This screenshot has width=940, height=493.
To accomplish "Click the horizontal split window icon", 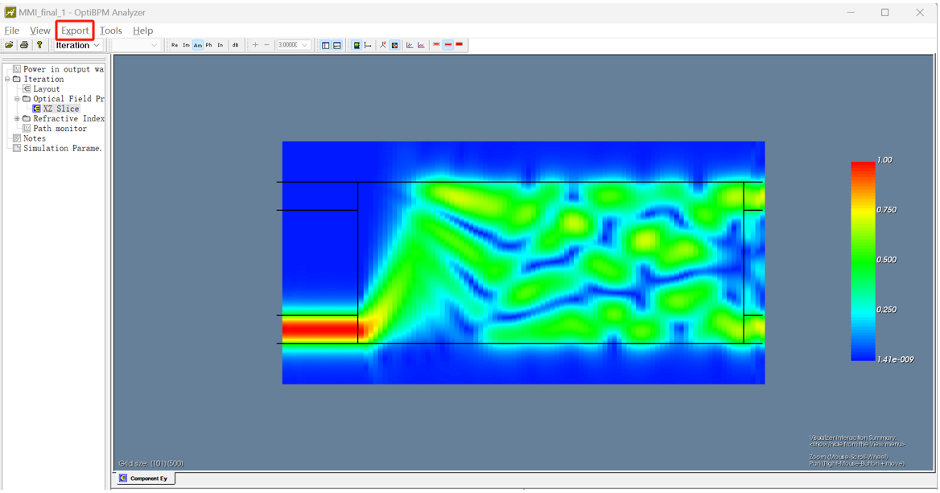I will tap(337, 46).
